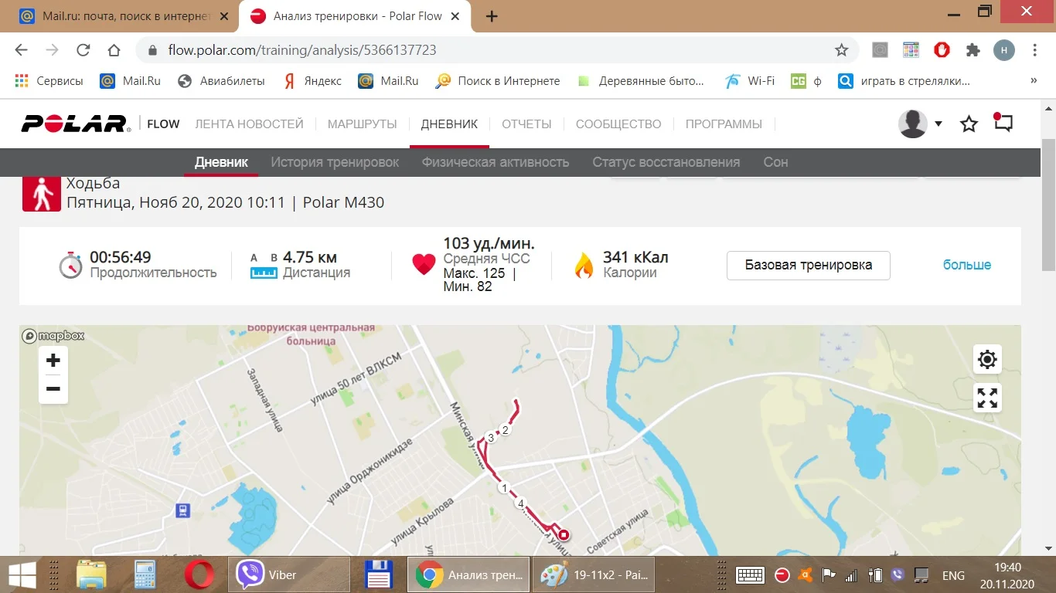Click kilometer marker 4 on the route
Viewport: 1056px width, 593px height.
pos(521,503)
